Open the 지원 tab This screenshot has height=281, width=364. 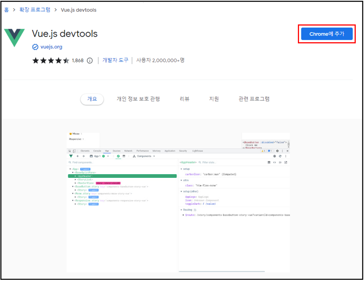[214, 99]
